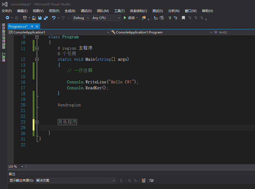The height and width of the screenshot is (189, 255).
Task: Open the 项目(P) menu
Action: 54,11
